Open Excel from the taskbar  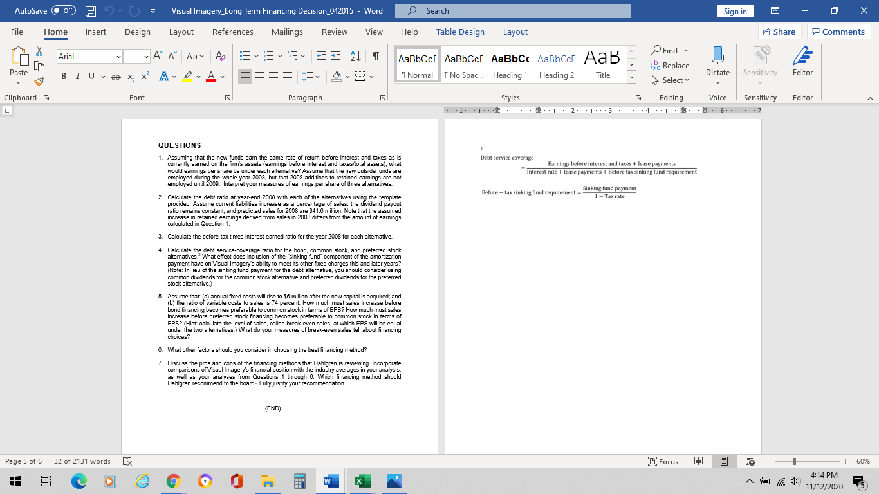[x=362, y=480]
